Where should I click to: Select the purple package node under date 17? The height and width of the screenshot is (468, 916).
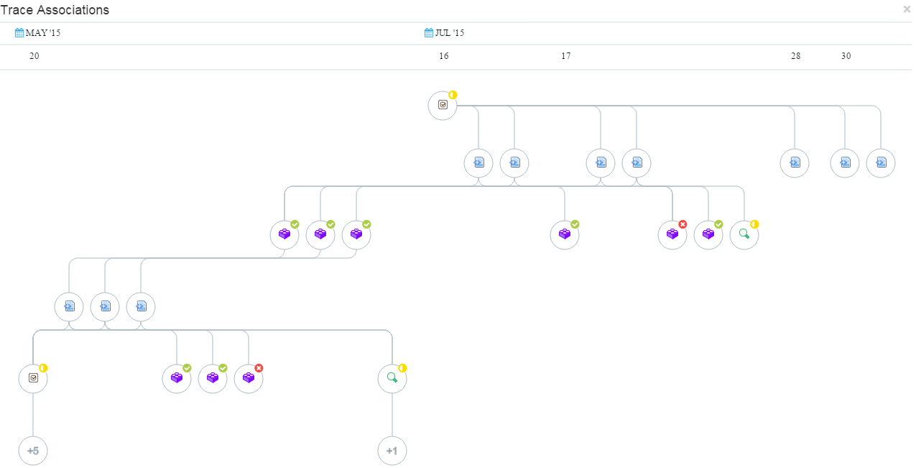coord(565,234)
